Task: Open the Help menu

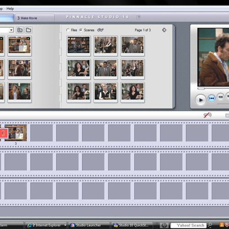Action: point(10,9)
